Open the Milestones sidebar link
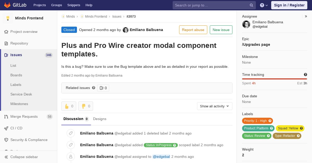This screenshot has height=163, width=312. point(19,104)
